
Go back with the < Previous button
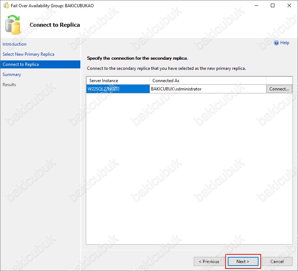(209, 262)
